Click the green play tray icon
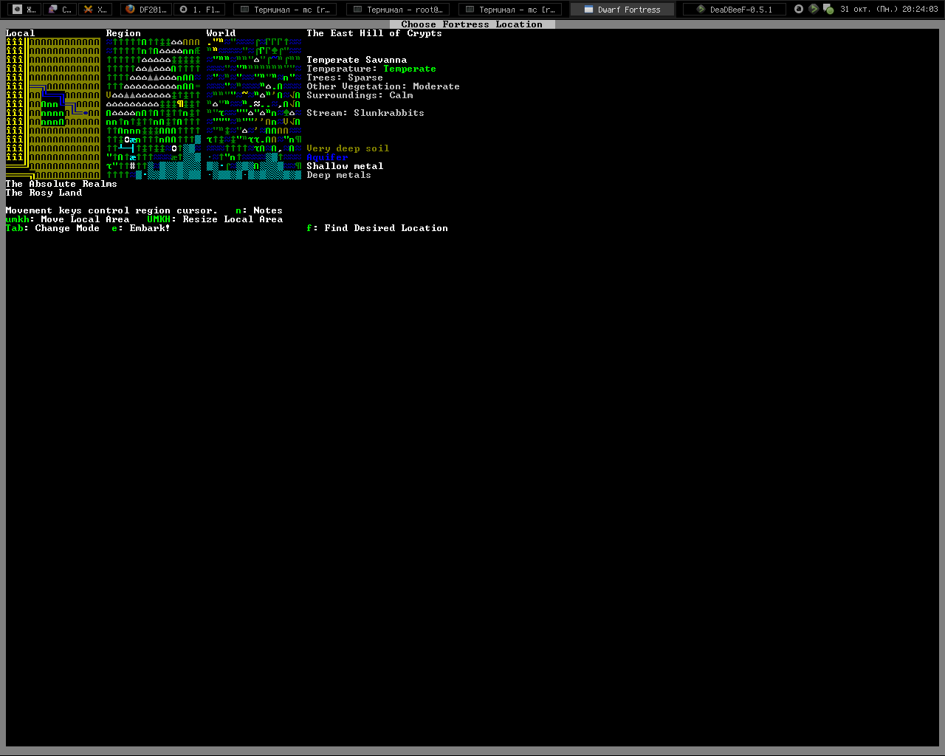Screen dimensions: 945x756 coord(814,9)
